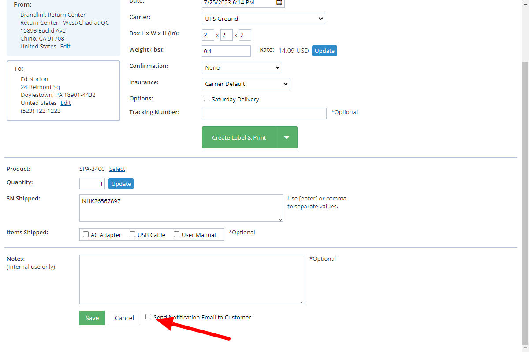This screenshot has width=529, height=352.
Task: Enable Send Notification Email to Customer
Action: pos(149,316)
